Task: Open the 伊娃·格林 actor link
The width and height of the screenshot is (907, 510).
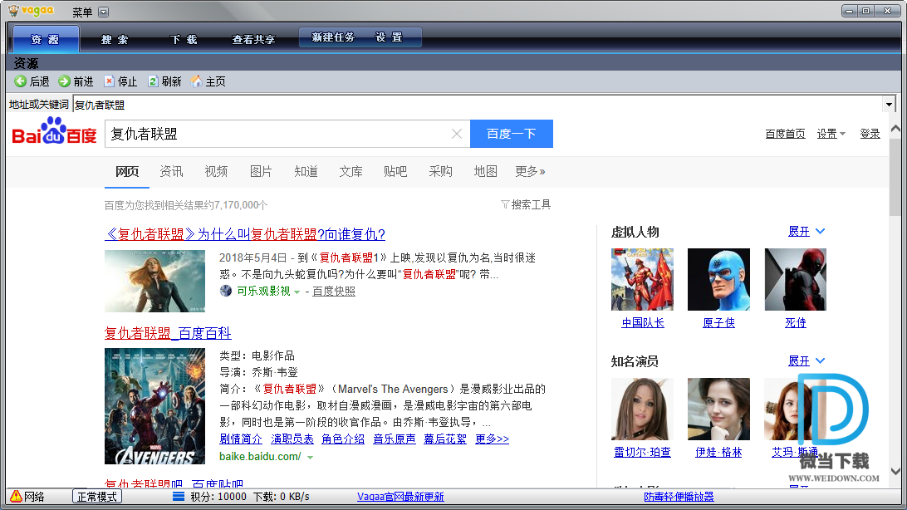Action: 718,452
